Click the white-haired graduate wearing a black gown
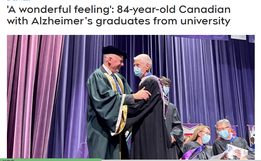The width and height of the screenshot is (261, 161). 150,112
